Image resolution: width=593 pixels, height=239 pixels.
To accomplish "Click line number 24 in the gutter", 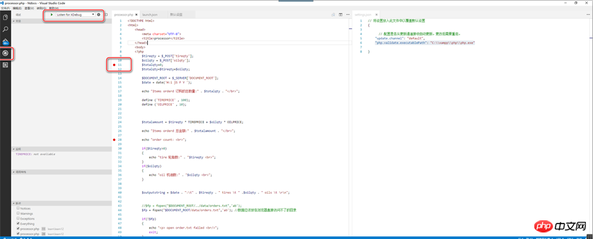I will click(119, 122).
